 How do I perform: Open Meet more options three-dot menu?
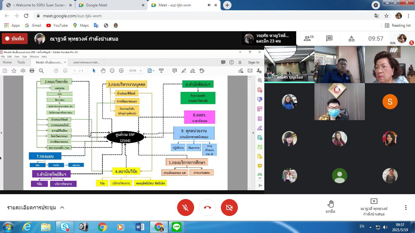tap(406, 208)
